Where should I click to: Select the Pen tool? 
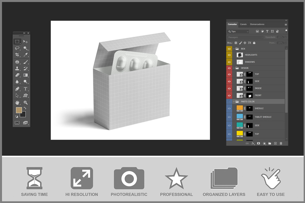[17, 89]
